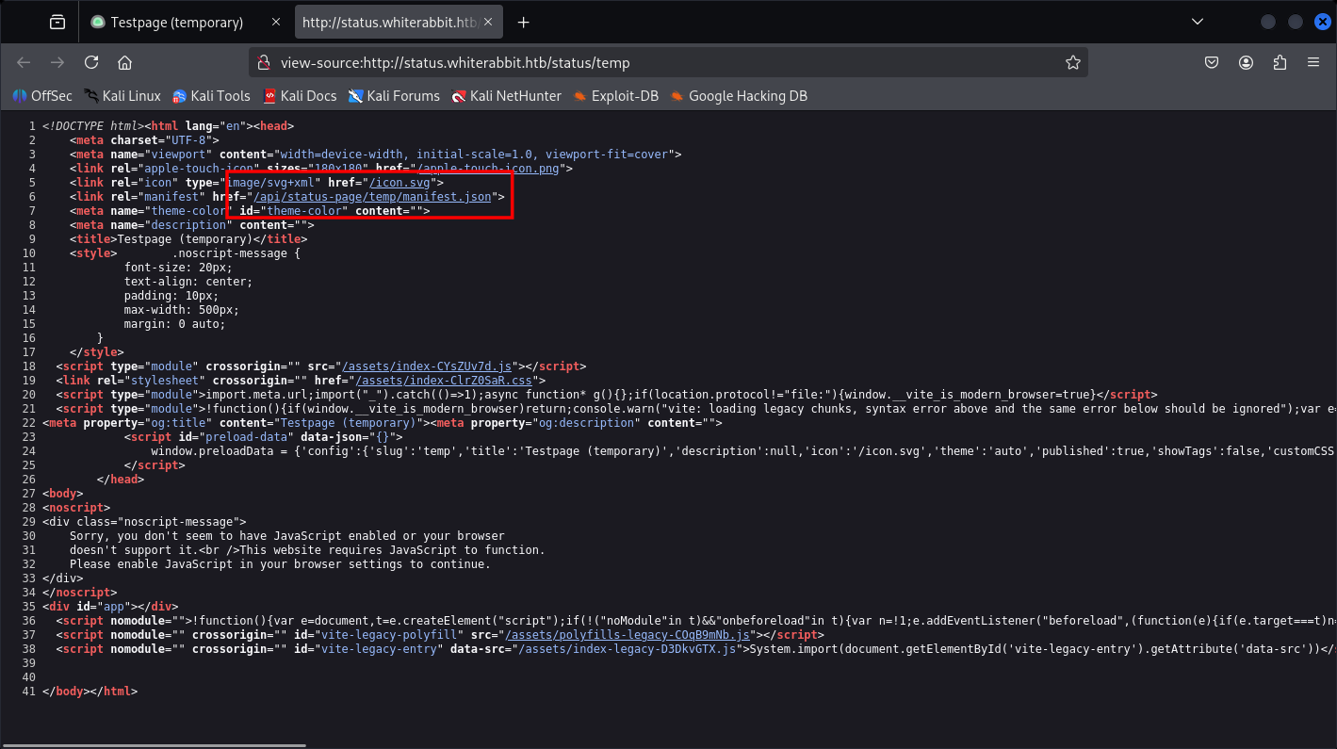Open the index-CYsZUv7d.js script link
Screen dimensions: 1337x749
pos(427,366)
